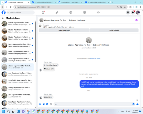The width and height of the screenshot is (143, 114).
Task: Record a voice clip with microphone icon
Action: click(x=40, y=104)
